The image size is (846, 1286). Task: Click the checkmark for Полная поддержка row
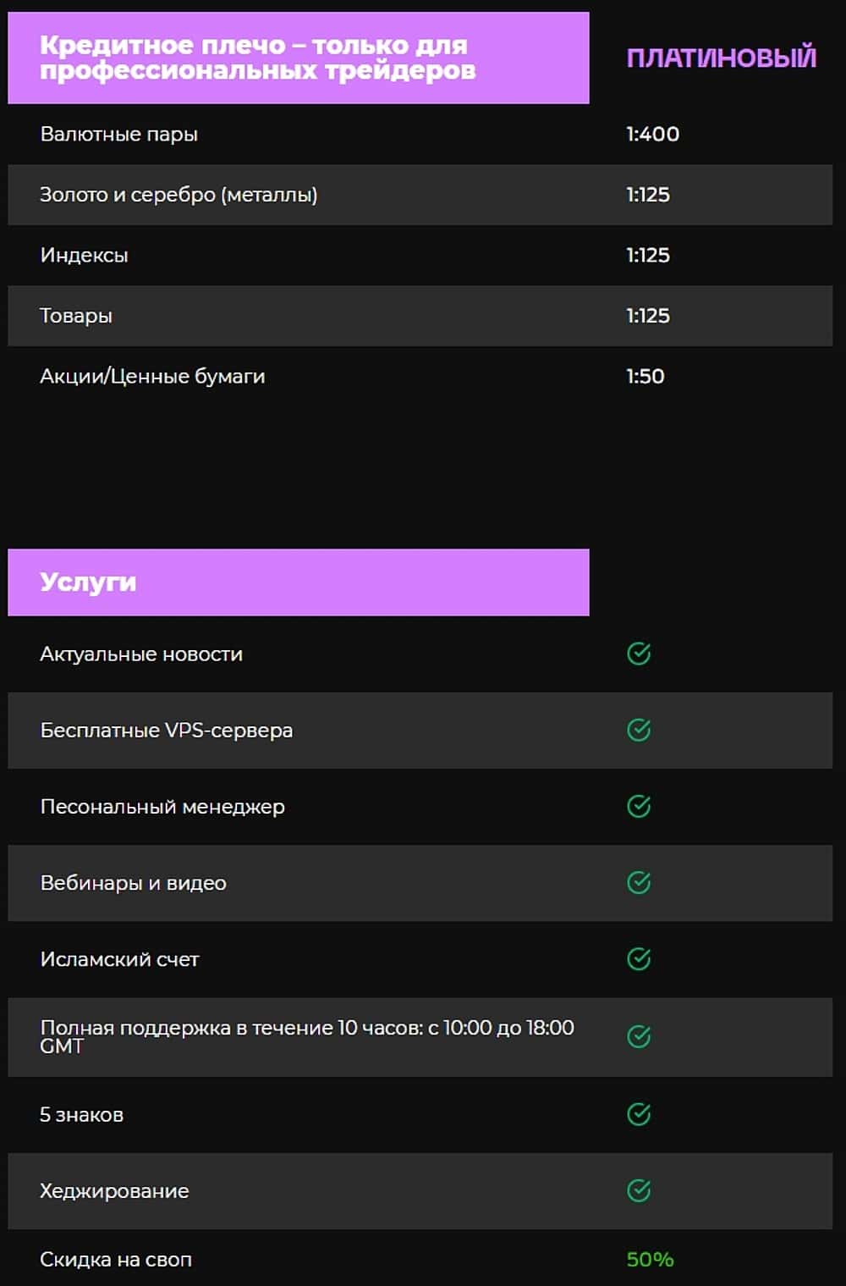639,1036
